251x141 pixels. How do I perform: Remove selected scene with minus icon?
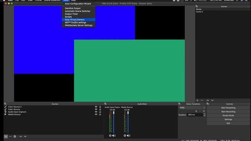tap(202, 100)
